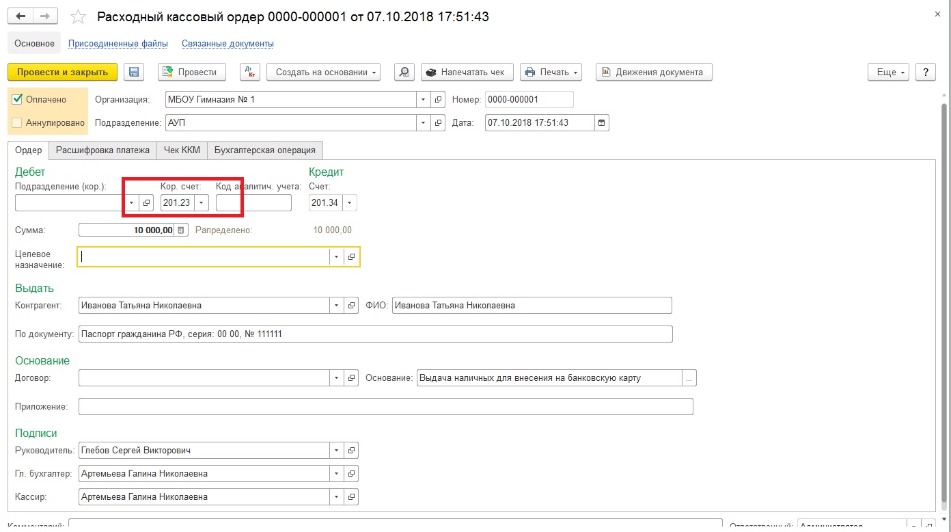951x532 pixels.
Task: Click Провести и закрыть button
Action: click(x=62, y=72)
